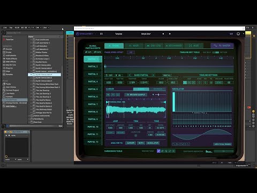Screen dimensions: 257x193
Task: Switch to the Mixer tab
Action: pos(134,46)
